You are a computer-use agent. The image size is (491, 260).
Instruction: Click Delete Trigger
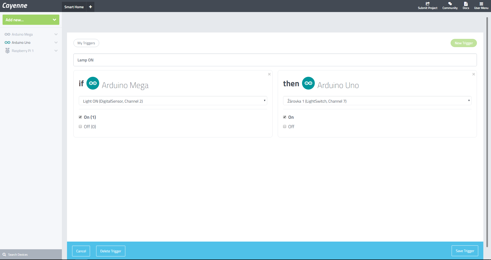point(111,251)
